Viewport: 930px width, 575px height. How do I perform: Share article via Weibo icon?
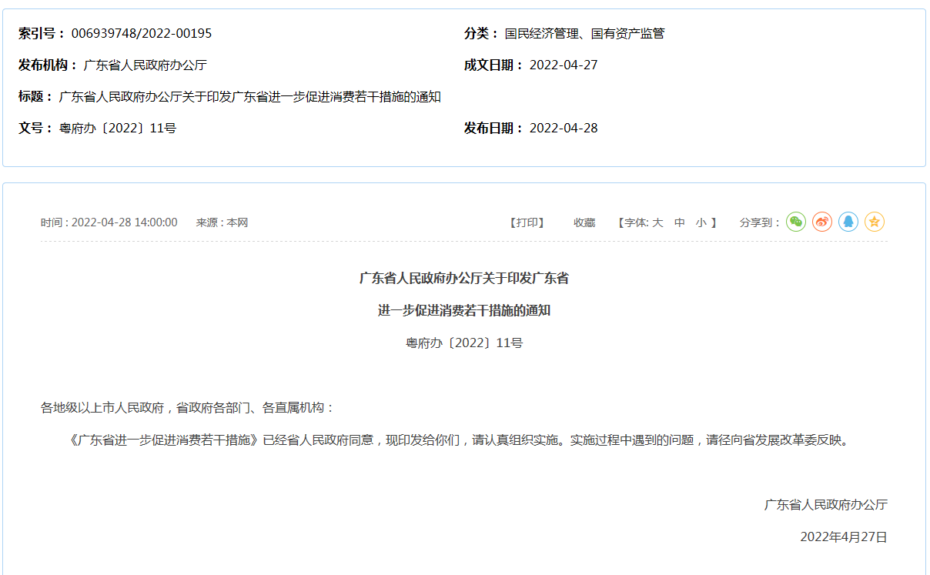click(822, 222)
